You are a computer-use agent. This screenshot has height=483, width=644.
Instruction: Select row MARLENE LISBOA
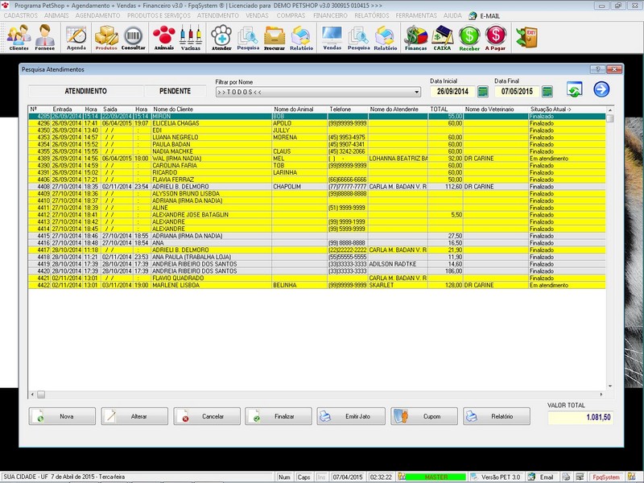[x=316, y=285]
